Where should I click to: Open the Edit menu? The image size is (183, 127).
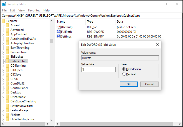point(12,10)
